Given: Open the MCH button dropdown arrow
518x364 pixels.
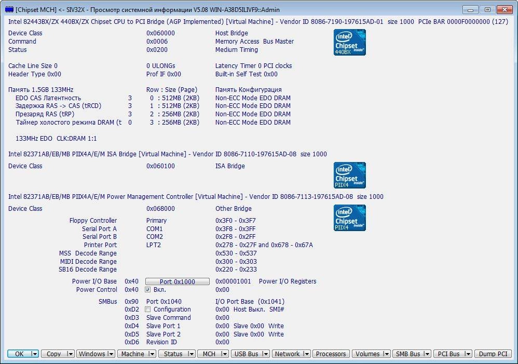Looking at the screenshot, I should (x=224, y=354).
